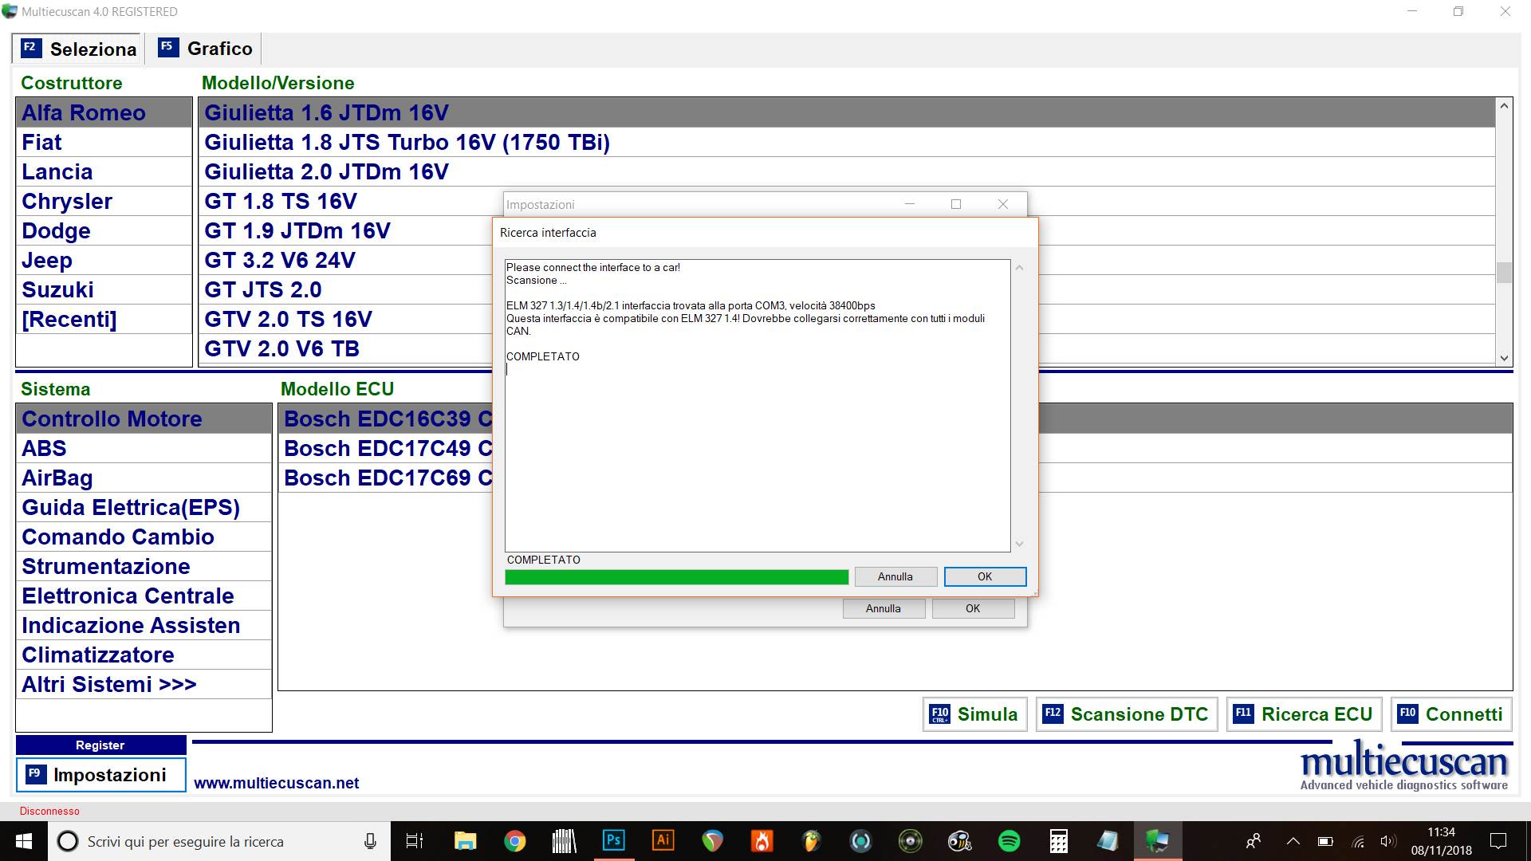Select the Climatizzatore system

tap(144, 655)
